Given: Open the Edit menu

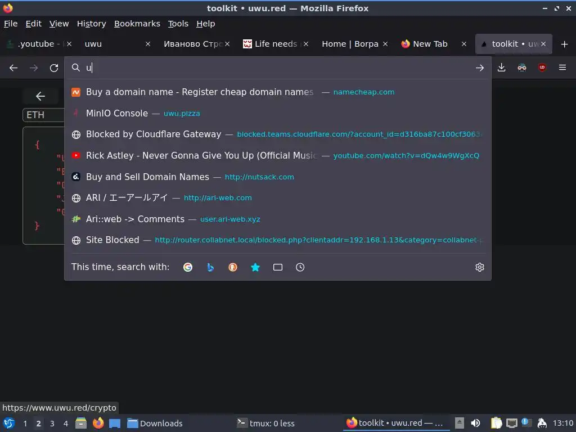Looking at the screenshot, I should 33,24.
